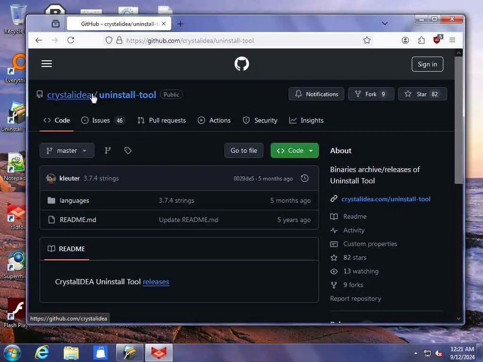The height and width of the screenshot is (362, 483).
Task: Open the Actions tab
Action: (x=214, y=120)
